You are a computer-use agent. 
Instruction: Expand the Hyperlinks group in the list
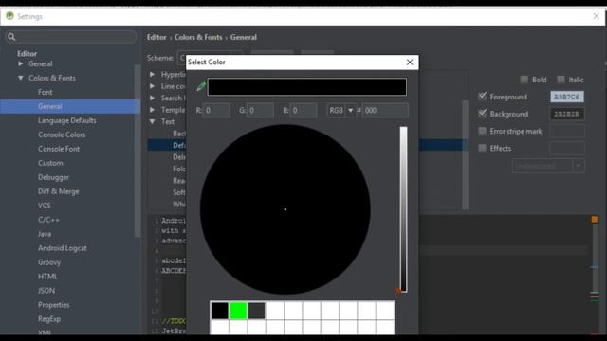coord(152,74)
